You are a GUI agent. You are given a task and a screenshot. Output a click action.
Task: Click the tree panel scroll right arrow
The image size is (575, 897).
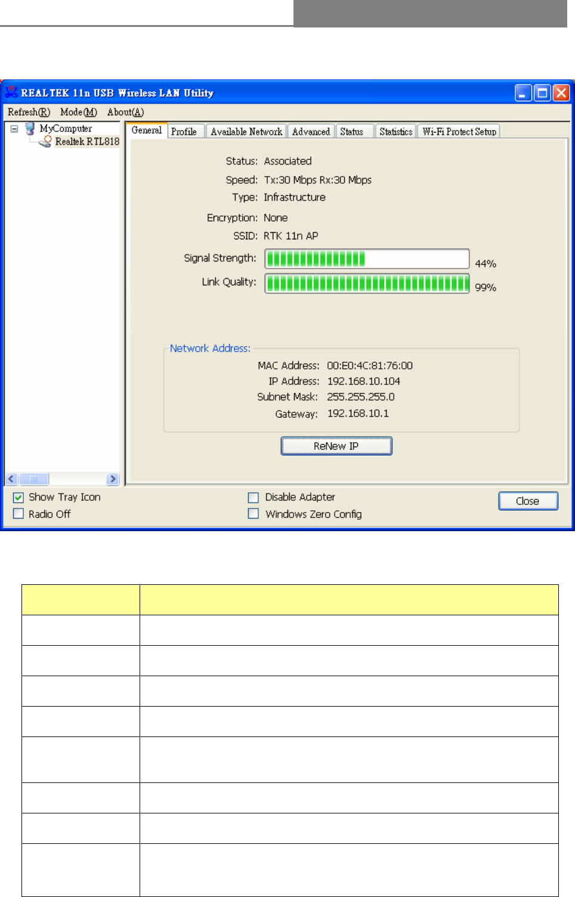pos(113,479)
